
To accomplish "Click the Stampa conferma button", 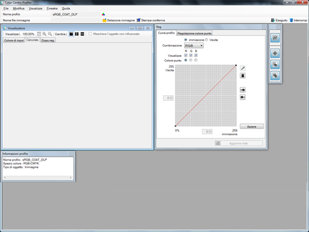I will (151, 20).
